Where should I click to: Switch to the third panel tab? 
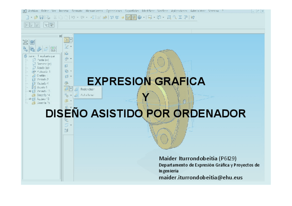tap(39, 49)
